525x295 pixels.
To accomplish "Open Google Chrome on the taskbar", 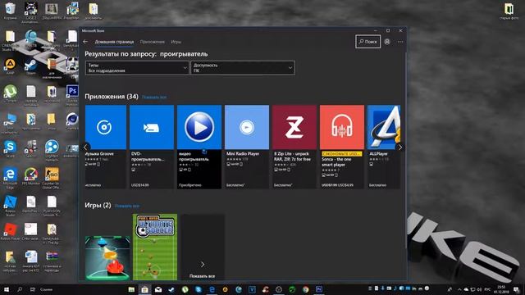I will [x=305, y=289].
